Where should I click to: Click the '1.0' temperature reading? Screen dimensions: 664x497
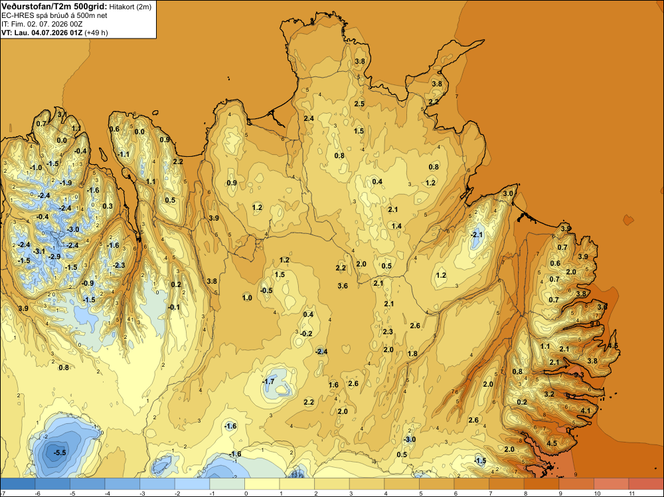click(x=247, y=298)
